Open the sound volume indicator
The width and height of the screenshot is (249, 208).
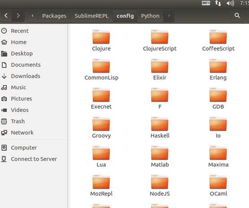pos(230,3)
